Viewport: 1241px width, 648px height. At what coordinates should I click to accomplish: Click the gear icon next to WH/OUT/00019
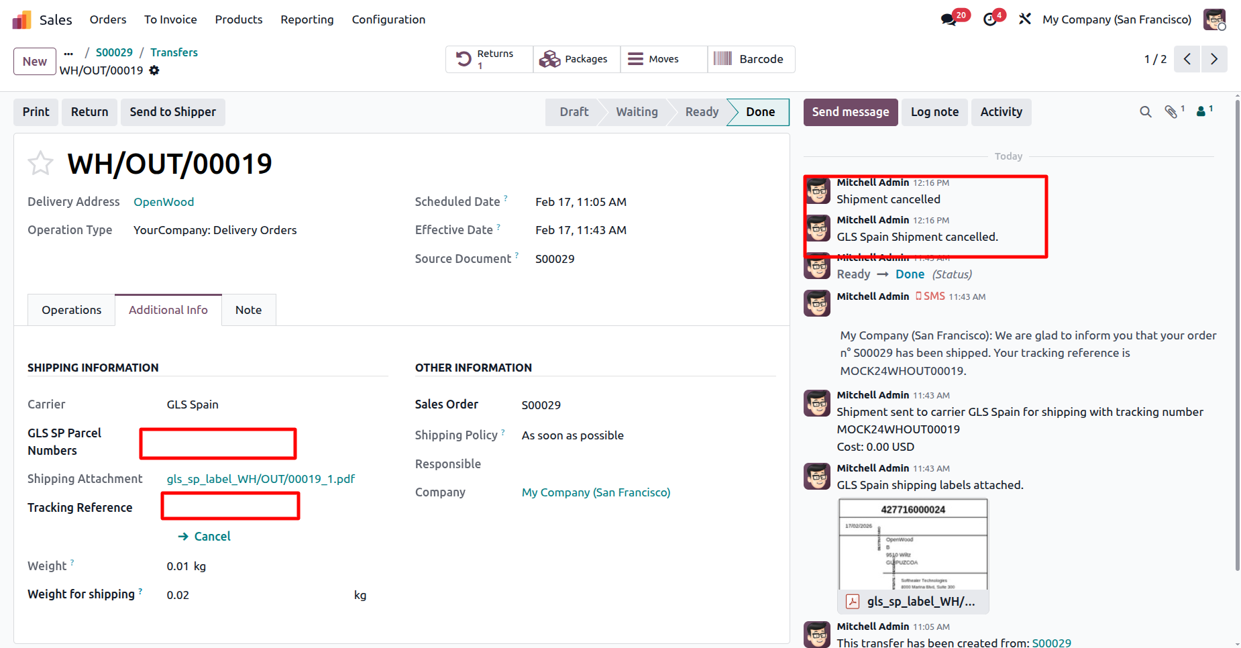[x=154, y=70]
